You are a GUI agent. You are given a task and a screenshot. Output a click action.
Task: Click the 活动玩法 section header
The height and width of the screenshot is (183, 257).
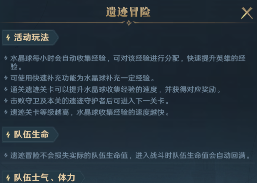click(x=30, y=37)
